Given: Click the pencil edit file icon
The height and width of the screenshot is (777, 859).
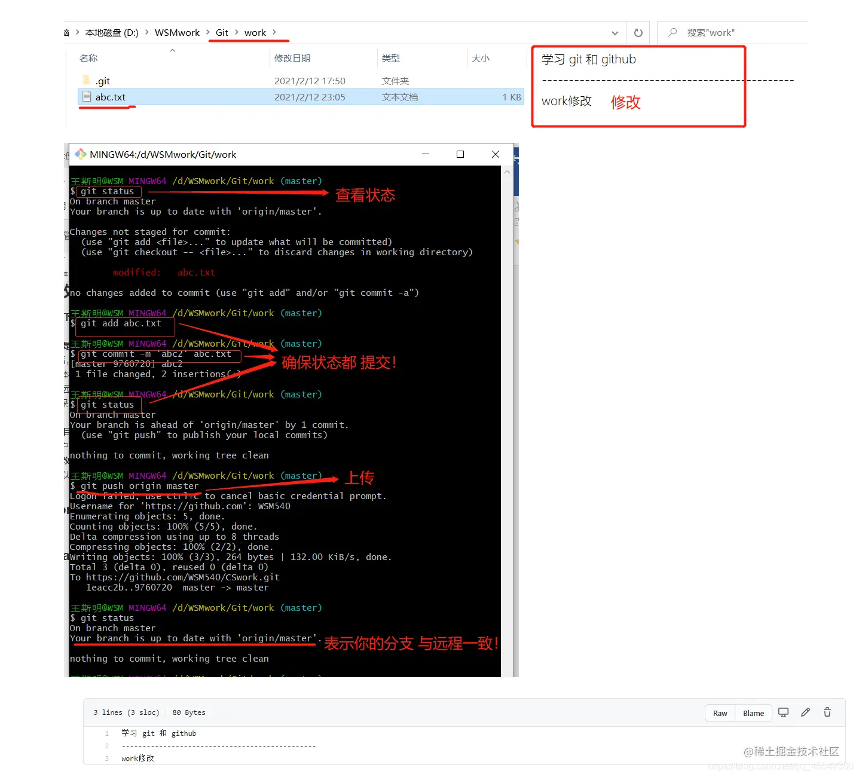Looking at the screenshot, I should (805, 712).
